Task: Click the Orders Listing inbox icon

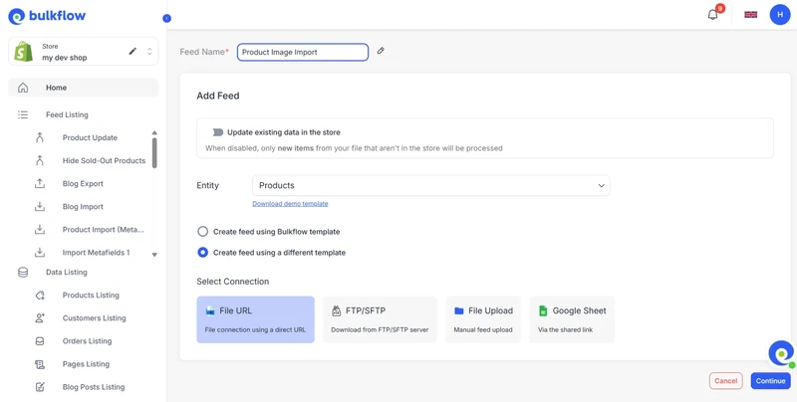Action: coord(40,341)
